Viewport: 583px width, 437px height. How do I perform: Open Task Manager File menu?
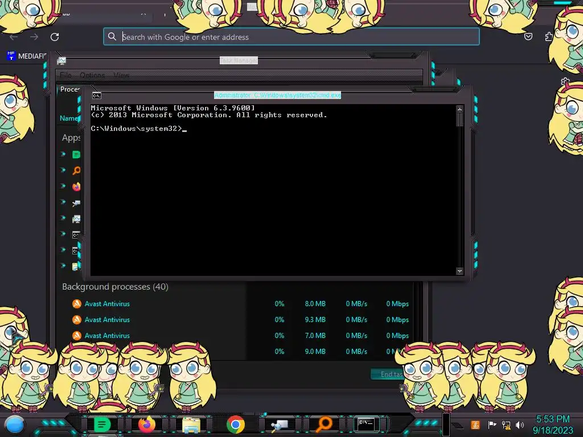pos(65,75)
